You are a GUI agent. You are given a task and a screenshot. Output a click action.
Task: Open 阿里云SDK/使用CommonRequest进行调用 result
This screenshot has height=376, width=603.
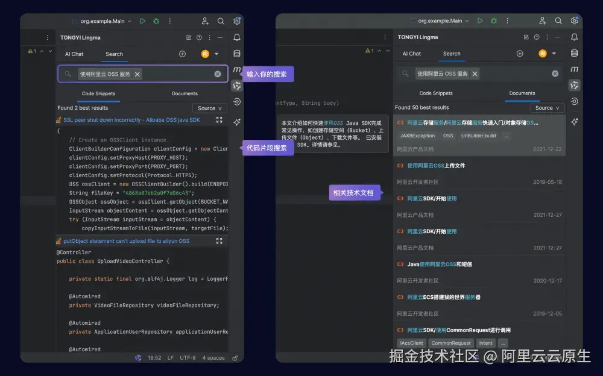click(459, 330)
